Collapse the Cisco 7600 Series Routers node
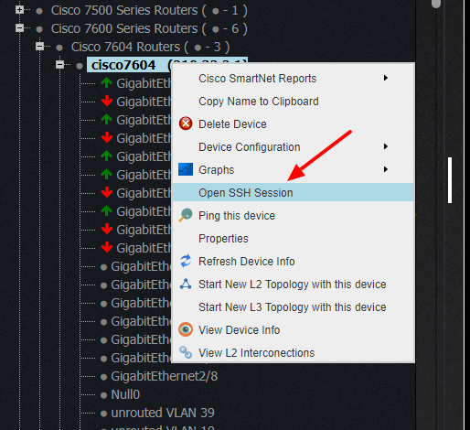The height and width of the screenshot is (430, 470). coord(20,28)
